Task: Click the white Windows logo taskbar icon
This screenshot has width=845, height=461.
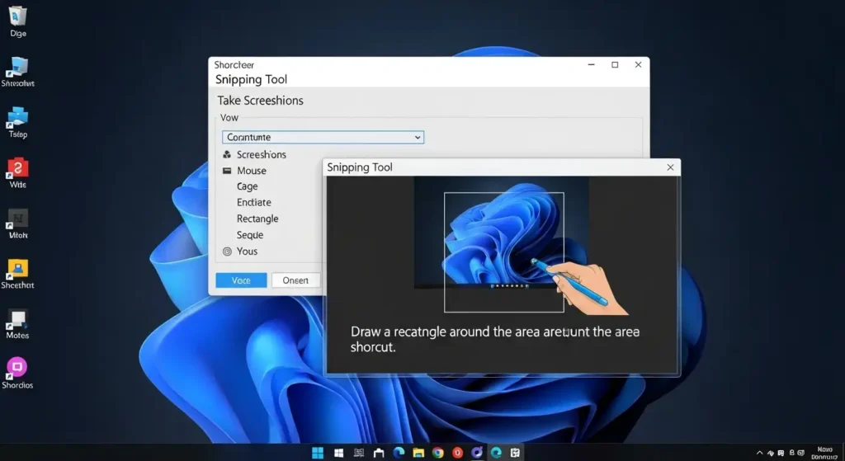Action: tap(338, 453)
